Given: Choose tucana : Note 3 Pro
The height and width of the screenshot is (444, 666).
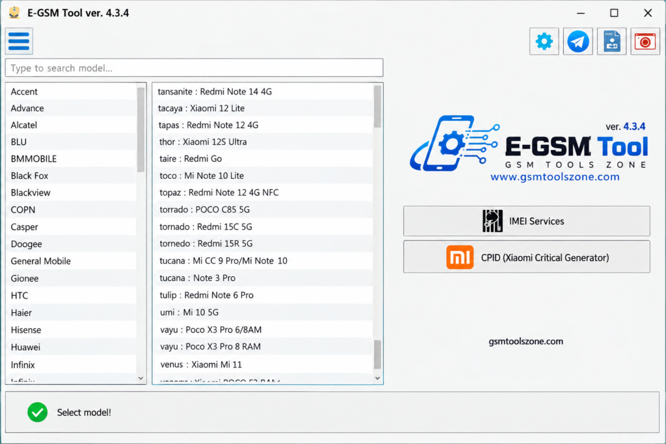Looking at the screenshot, I should 263,278.
